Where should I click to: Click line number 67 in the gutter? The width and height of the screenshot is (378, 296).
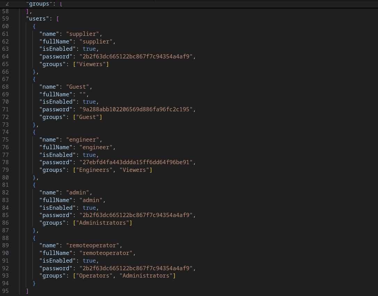5,79
